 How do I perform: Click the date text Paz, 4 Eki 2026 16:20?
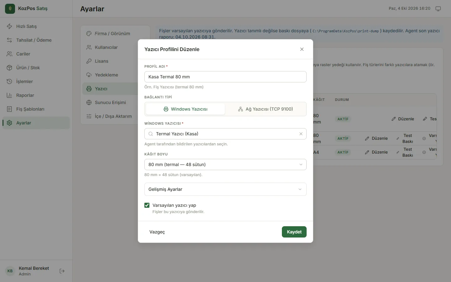point(410,8)
